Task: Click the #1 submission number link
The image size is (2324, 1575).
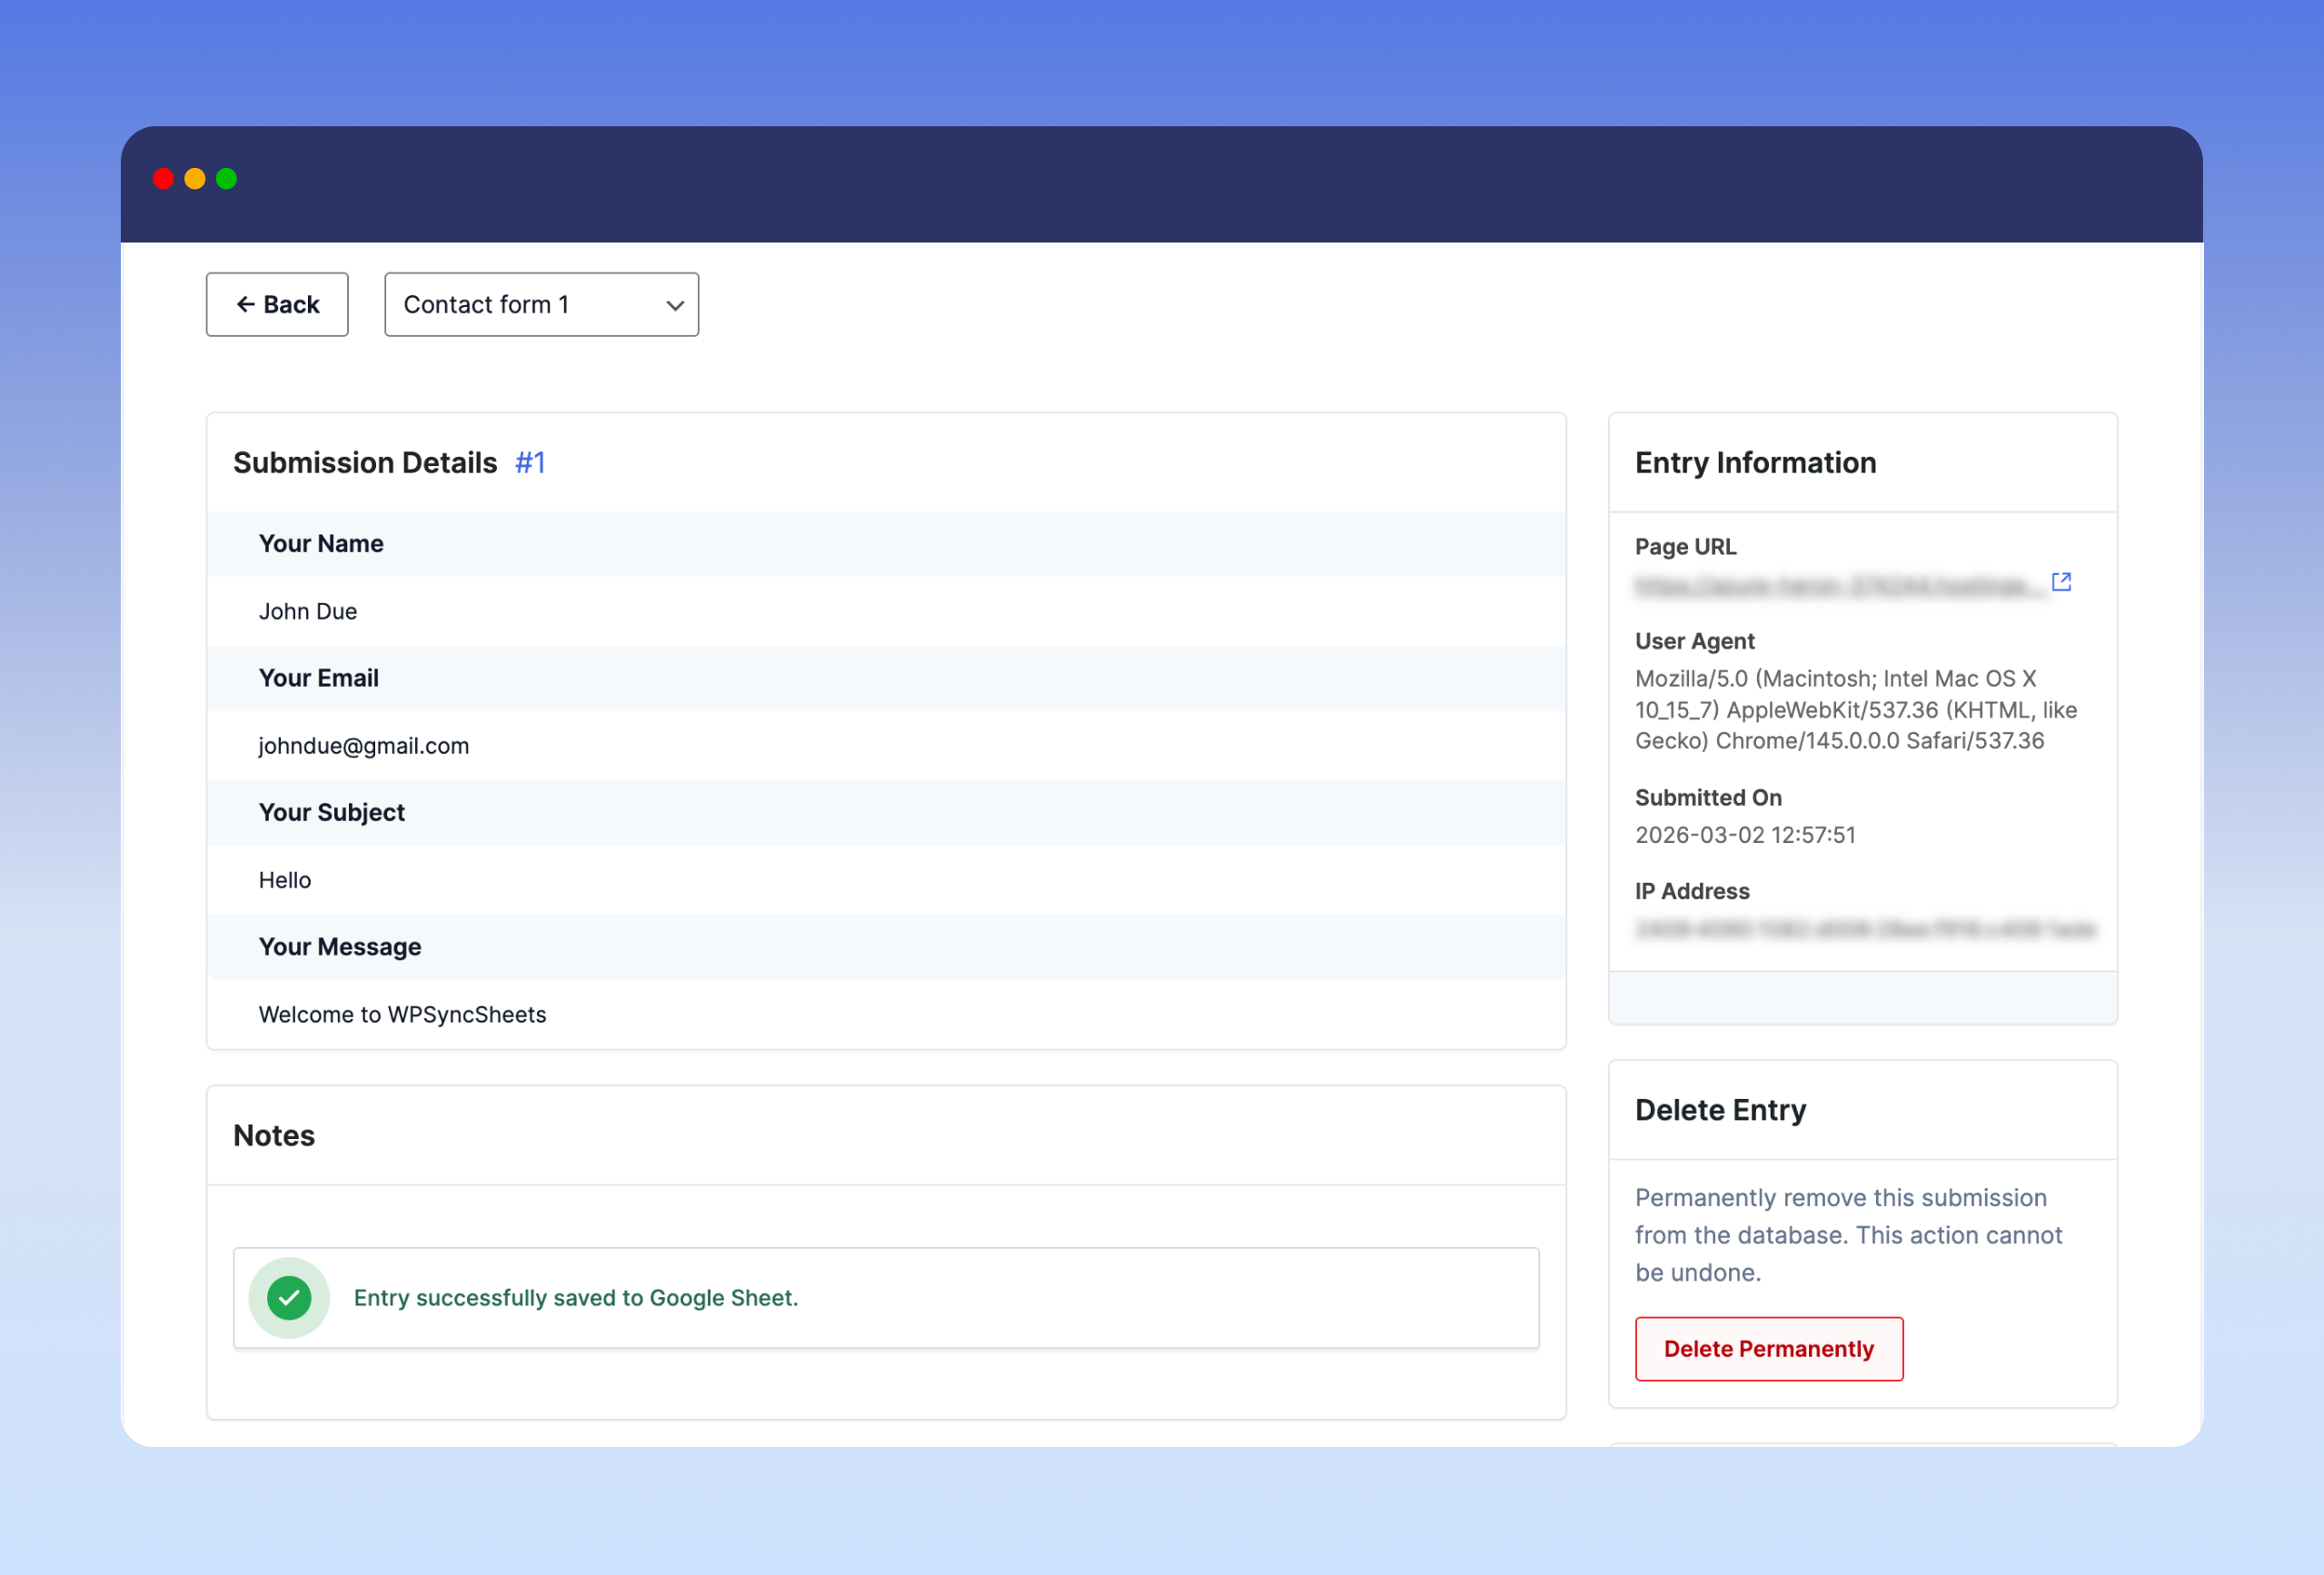Action: click(530, 463)
